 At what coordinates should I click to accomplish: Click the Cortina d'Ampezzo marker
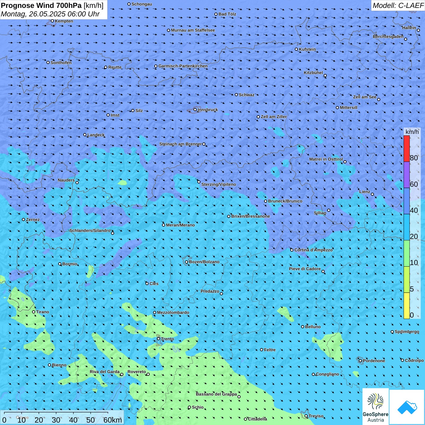pos(292,250)
